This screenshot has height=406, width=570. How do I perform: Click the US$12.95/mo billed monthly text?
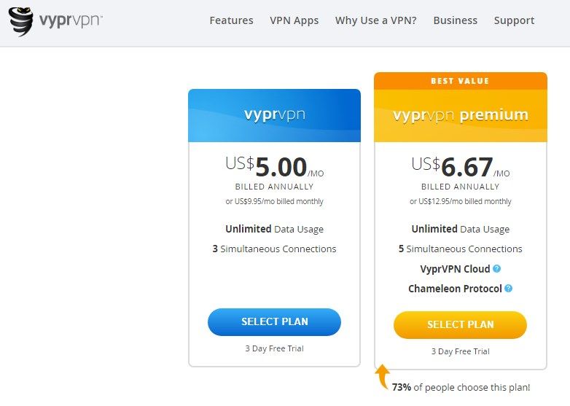pos(461,201)
